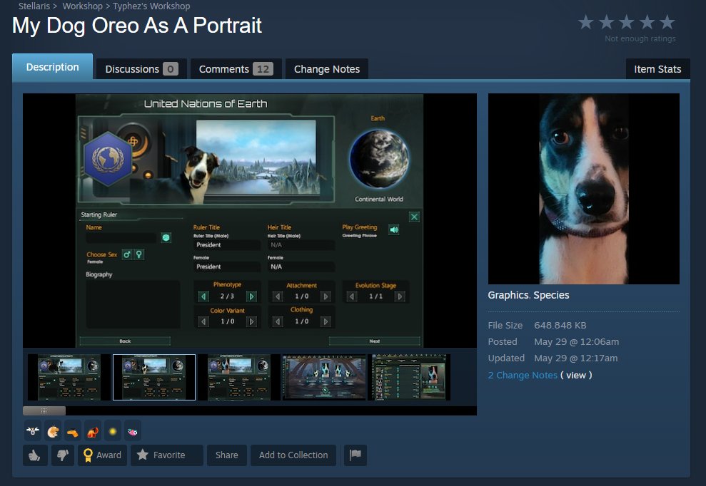Report this item with the flag icon
The image size is (706, 486).
pos(355,455)
